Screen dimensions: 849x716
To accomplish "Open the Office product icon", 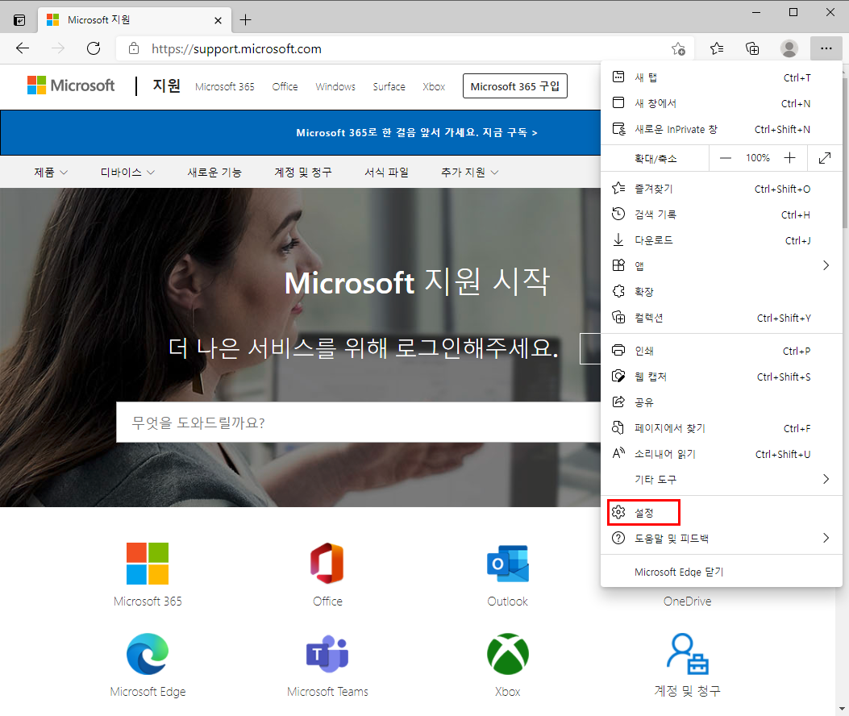I will 327,564.
